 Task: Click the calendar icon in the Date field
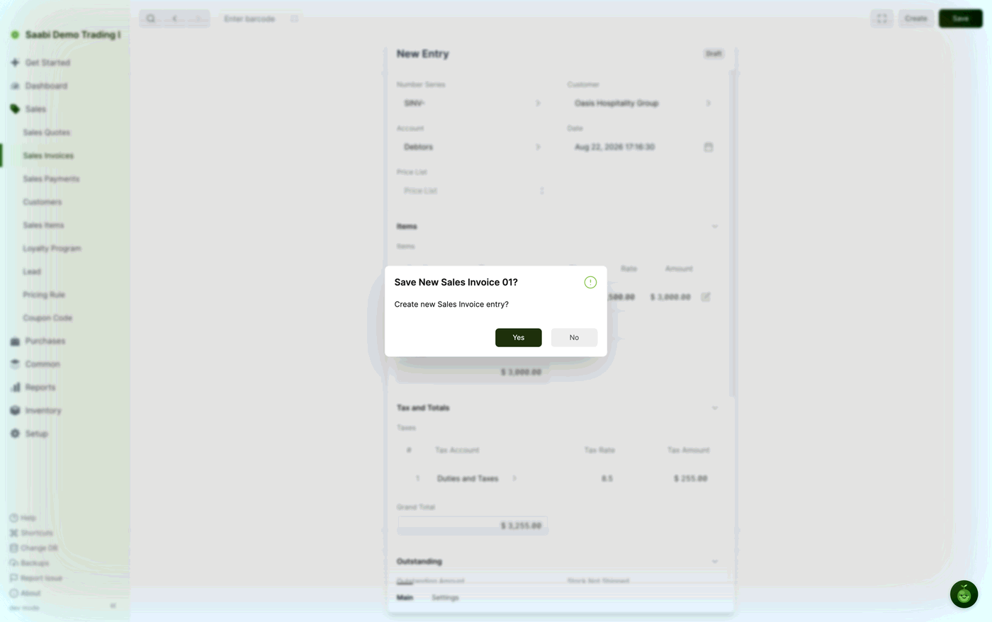tap(708, 147)
